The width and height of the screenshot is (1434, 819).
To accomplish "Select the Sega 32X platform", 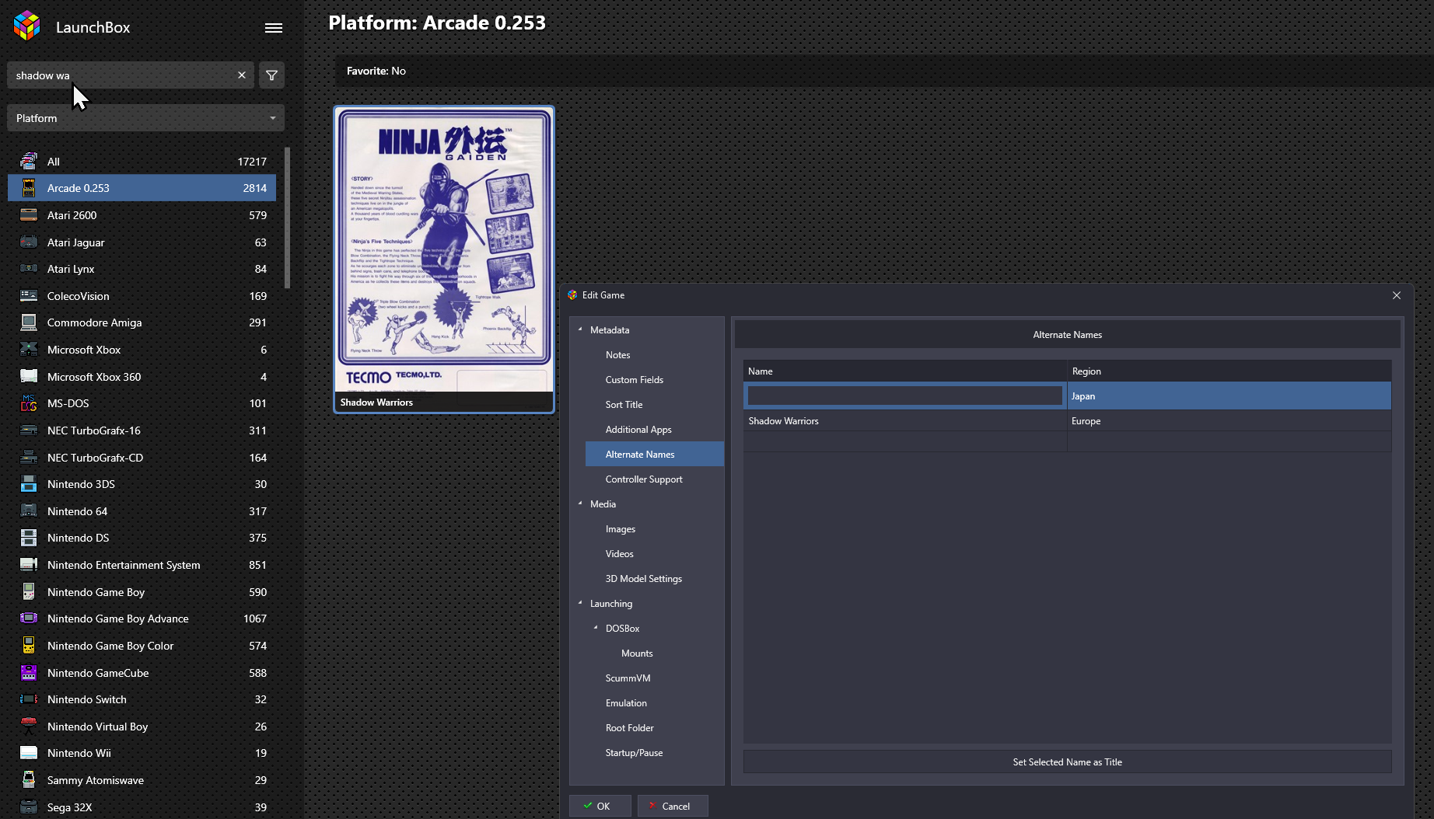I will pyautogui.click(x=142, y=807).
